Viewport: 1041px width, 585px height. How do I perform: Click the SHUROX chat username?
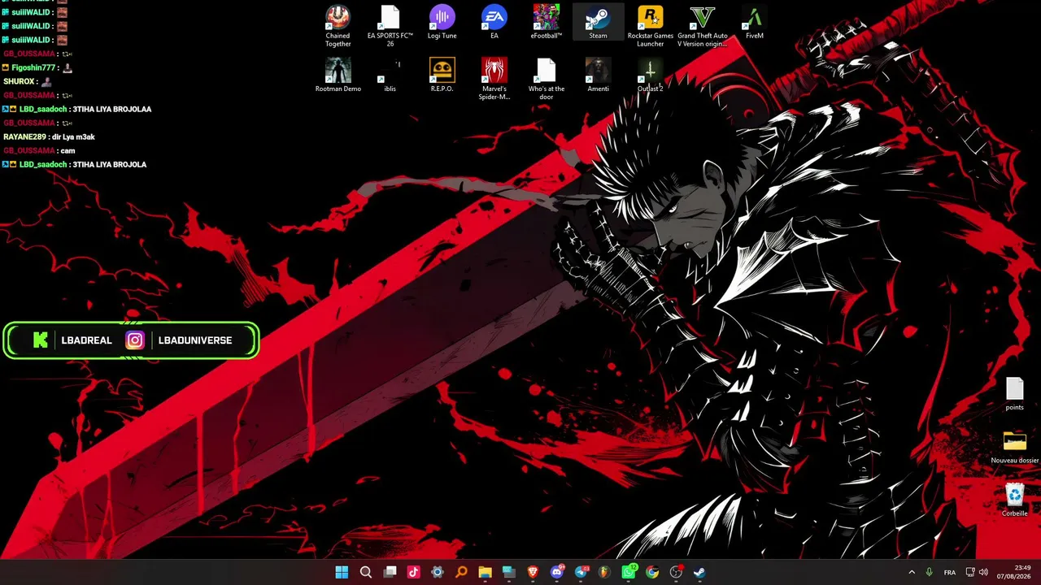pos(19,81)
